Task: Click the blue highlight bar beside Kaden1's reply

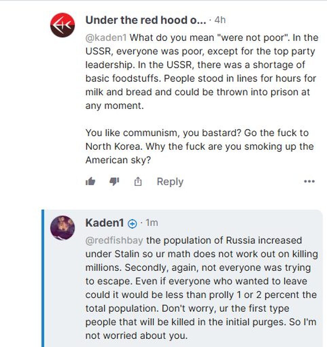Action: (43, 278)
